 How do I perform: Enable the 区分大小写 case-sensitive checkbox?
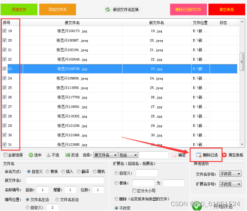point(134,191)
